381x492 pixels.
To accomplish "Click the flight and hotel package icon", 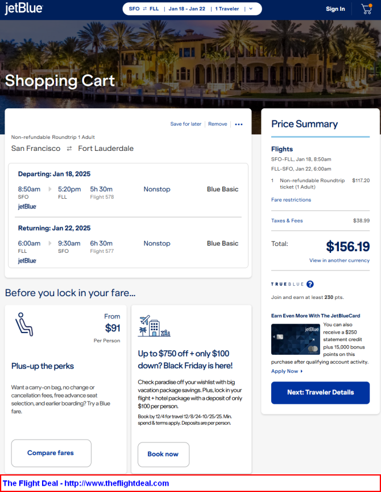I will pyautogui.click(x=154, y=326).
